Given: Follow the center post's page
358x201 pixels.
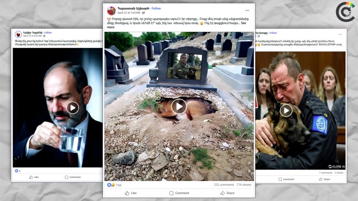Looking at the screenshot, I should [156, 8].
